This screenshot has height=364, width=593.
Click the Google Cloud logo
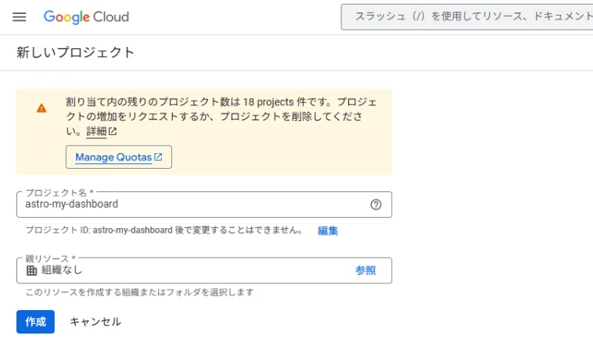point(86,17)
